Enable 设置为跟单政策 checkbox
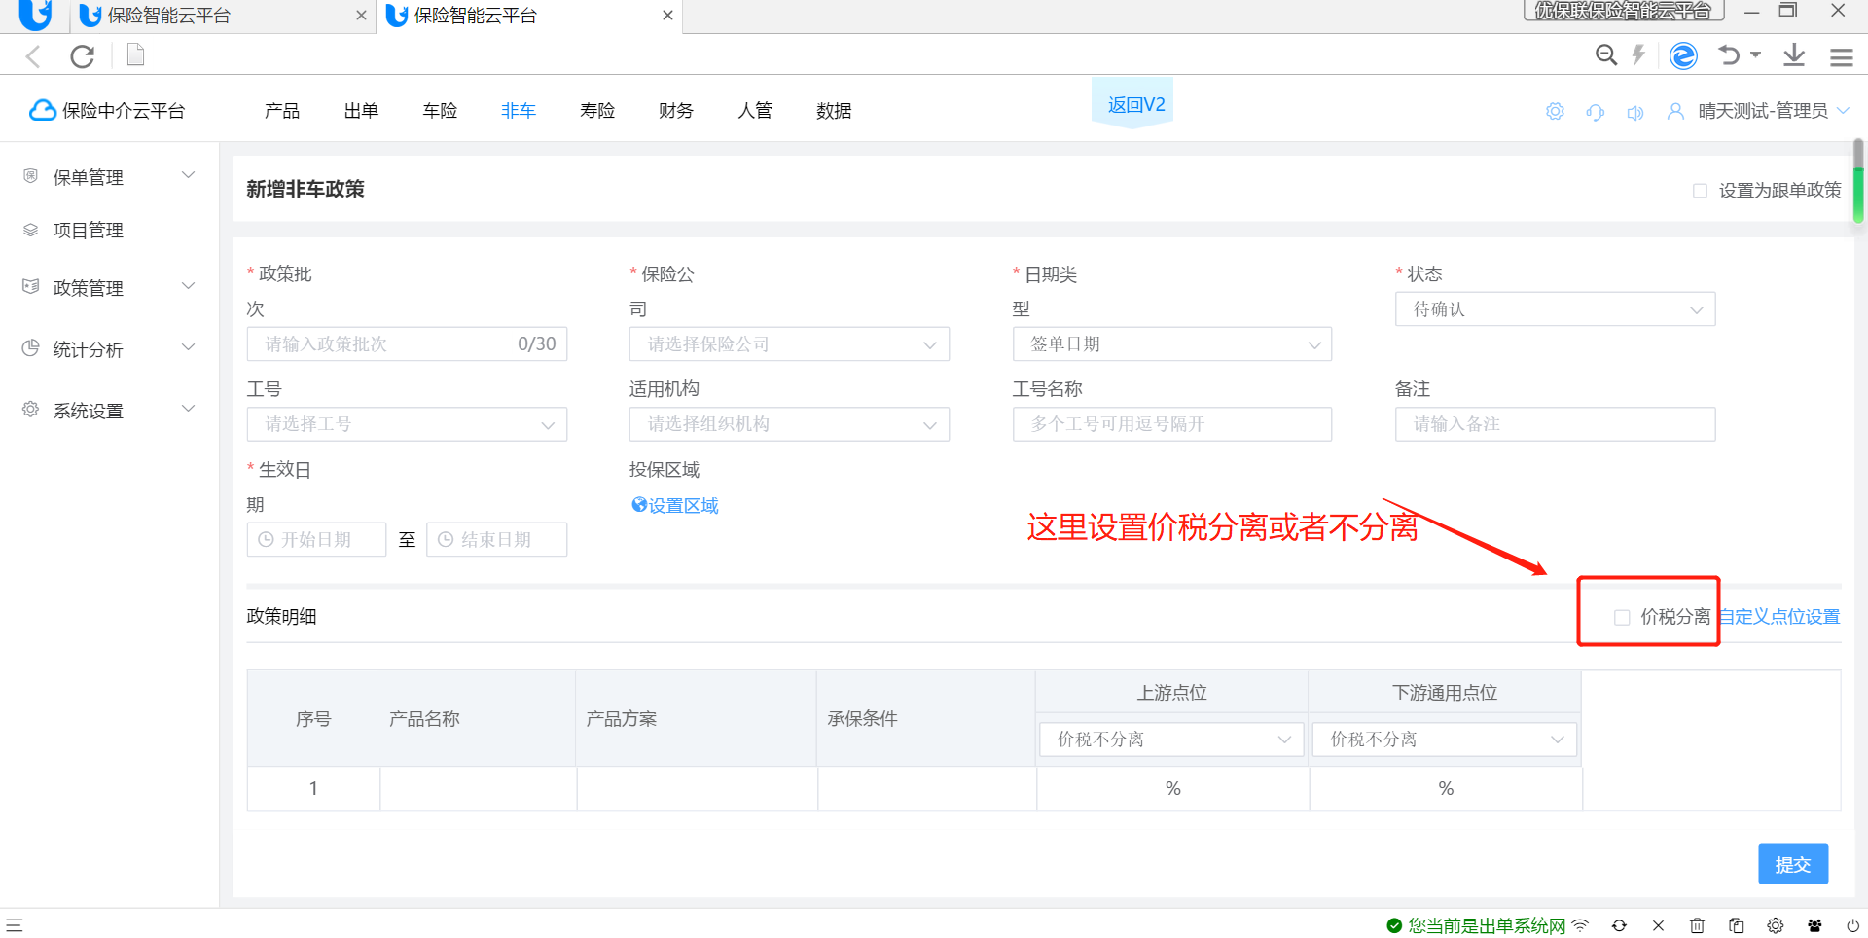The height and width of the screenshot is (938, 1868). click(1700, 191)
